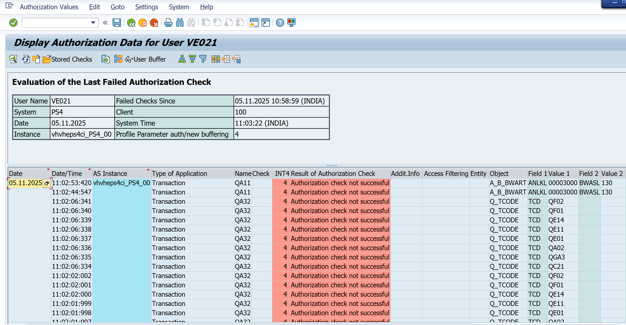Open the Settings menu

point(146,7)
